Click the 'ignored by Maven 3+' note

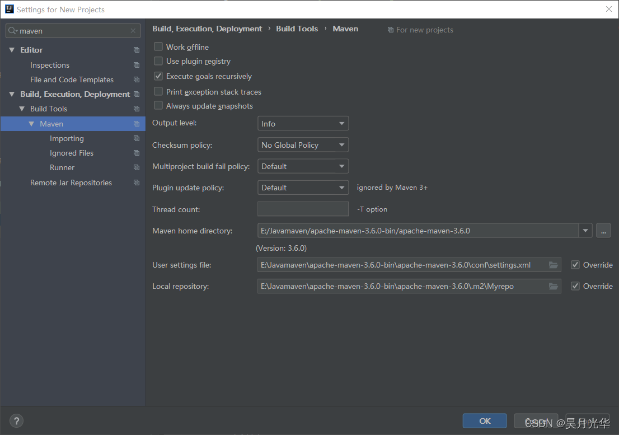tap(392, 188)
